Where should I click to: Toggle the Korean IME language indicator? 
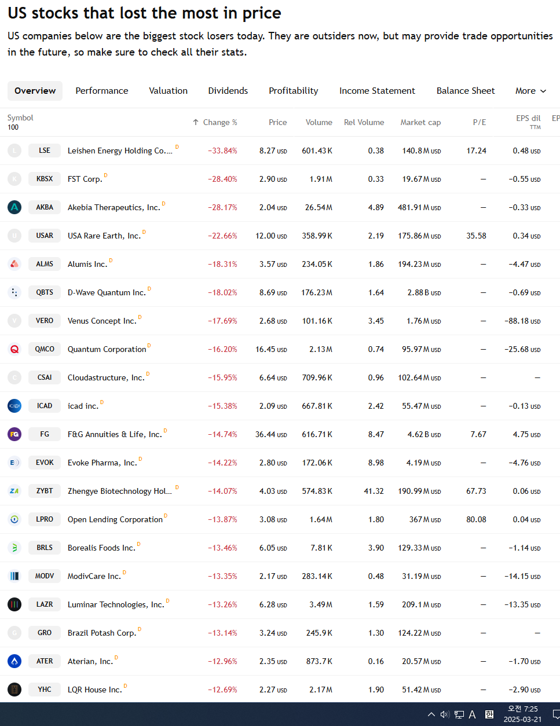[x=489, y=714]
